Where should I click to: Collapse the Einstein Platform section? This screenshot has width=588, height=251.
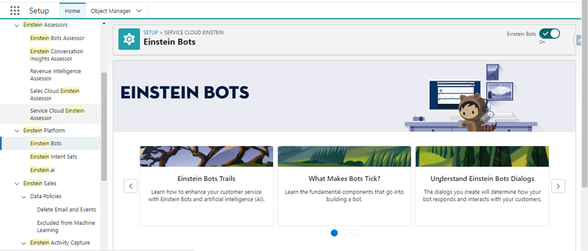(x=16, y=131)
